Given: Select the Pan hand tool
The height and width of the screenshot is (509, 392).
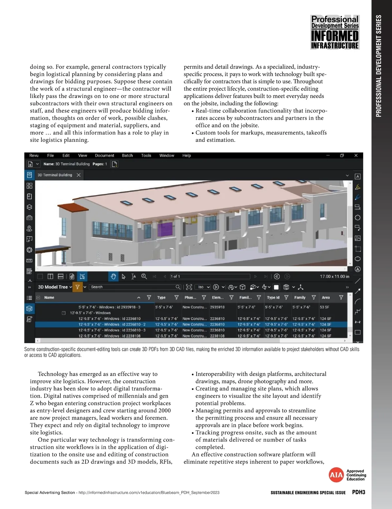Looking at the screenshot, I should click(113, 276).
